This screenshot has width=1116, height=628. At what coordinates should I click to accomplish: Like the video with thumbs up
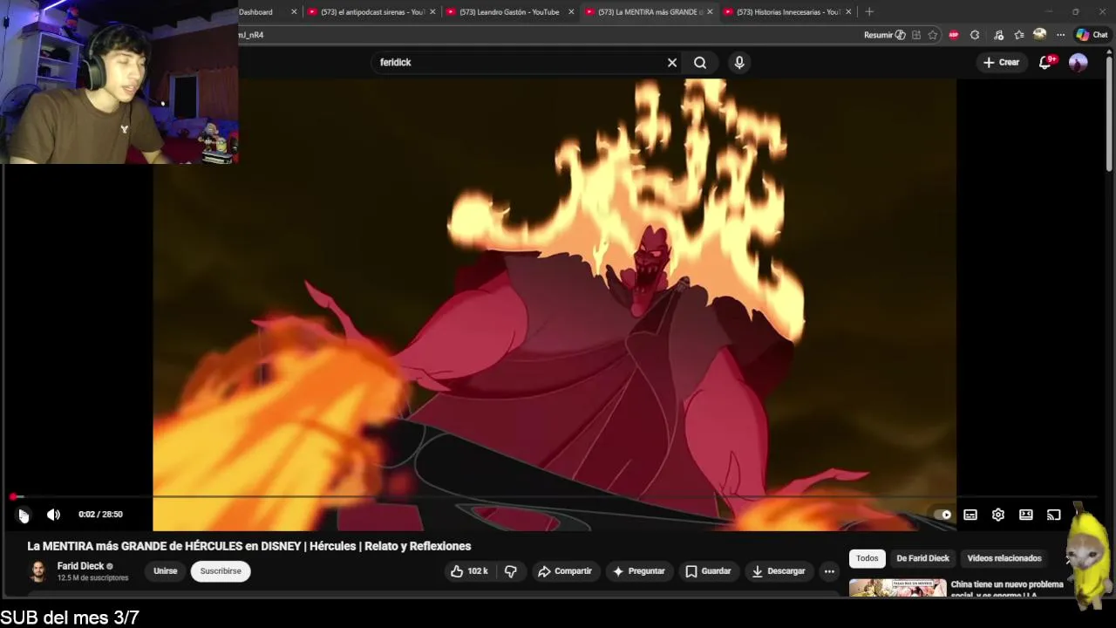pos(469,571)
